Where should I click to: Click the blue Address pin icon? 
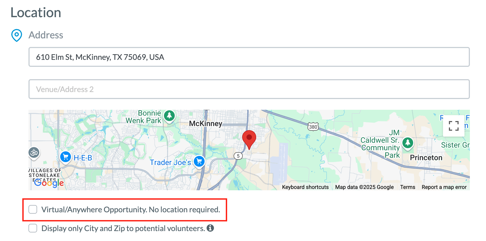[17, 35]
